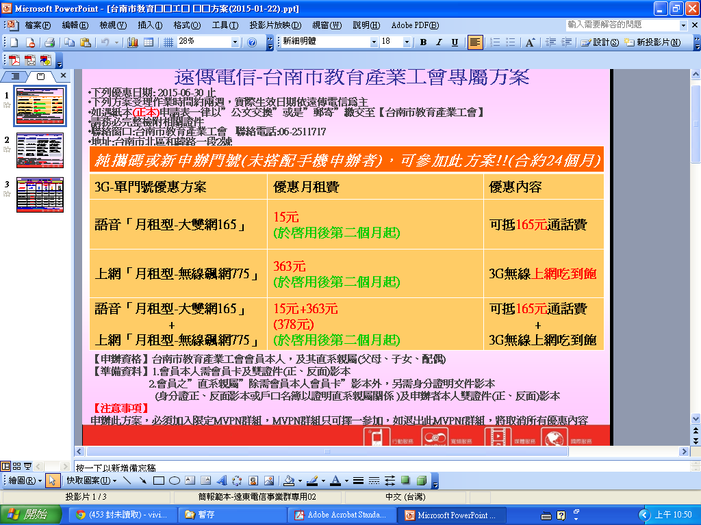The width and height of the screenshot is (701, 525).
Task: Select slide 2 thumbnail
Action: (40, 150)
